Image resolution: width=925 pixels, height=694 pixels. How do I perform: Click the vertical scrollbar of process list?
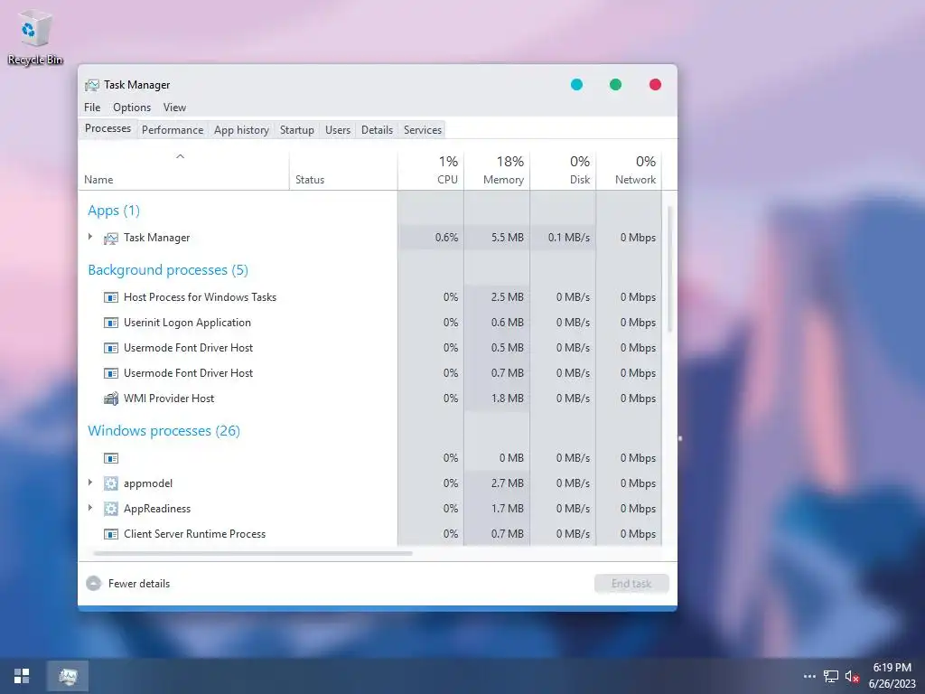pos(669,268)
